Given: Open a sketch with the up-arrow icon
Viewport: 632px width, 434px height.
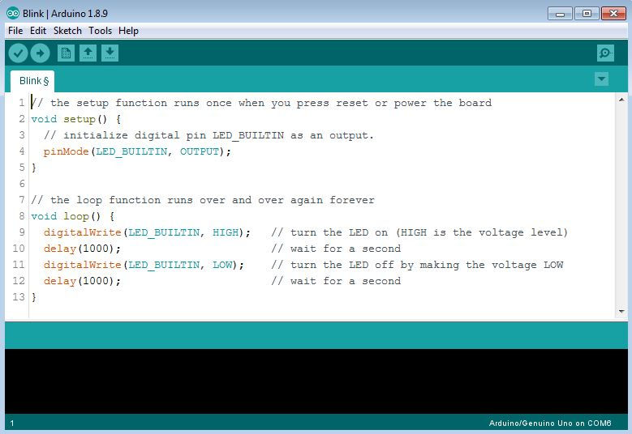Looking at the screenshot, I should [88, 53].
